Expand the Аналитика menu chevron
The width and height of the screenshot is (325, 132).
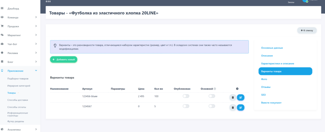click(36, 129)
